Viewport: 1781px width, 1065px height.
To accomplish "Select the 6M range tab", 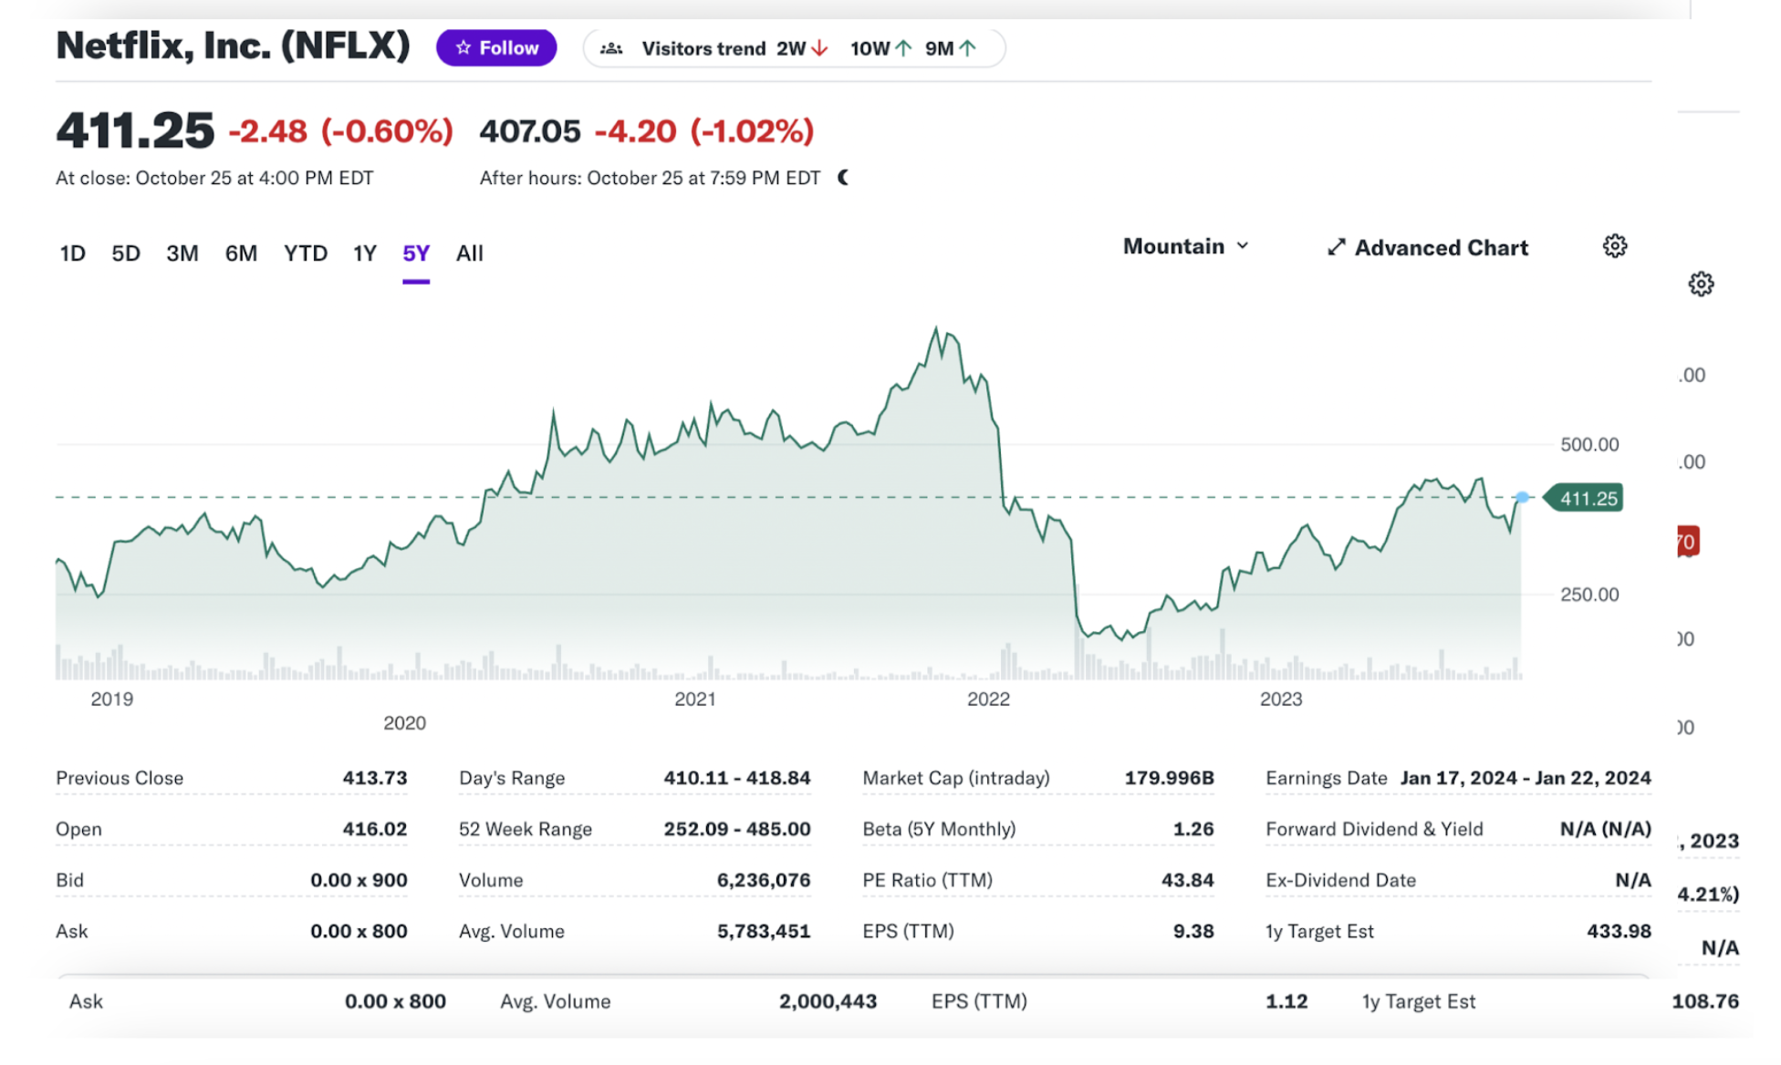I will pyautogui.click(x=241, y=253).
